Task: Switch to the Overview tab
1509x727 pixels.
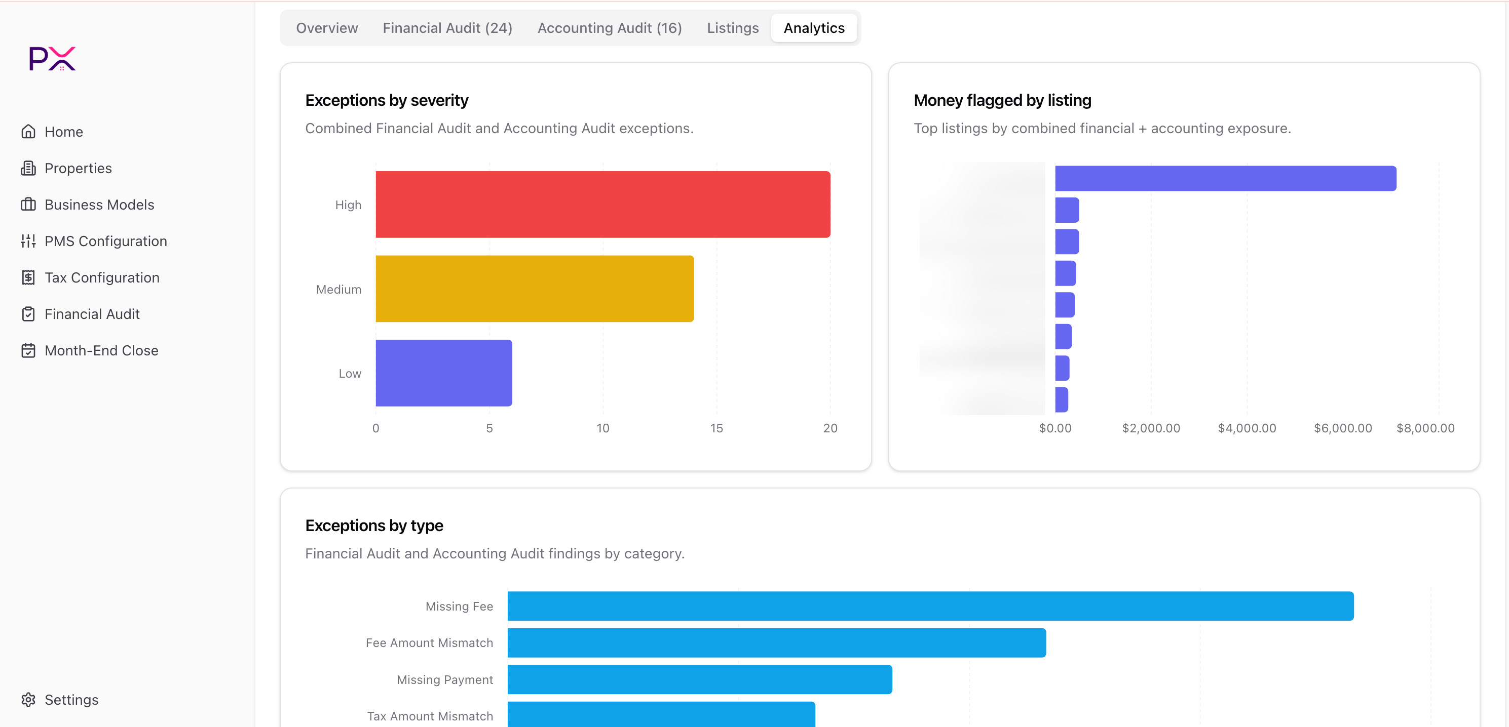Action: pyautogui.click(x=327, y=28)
